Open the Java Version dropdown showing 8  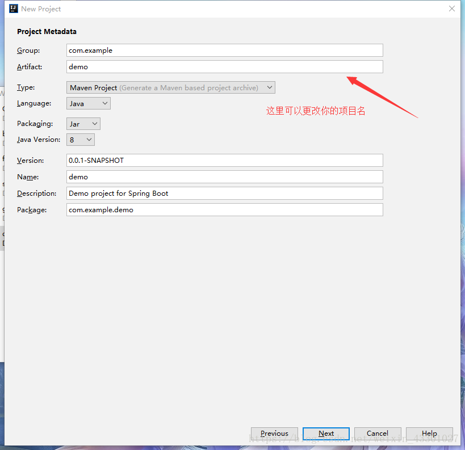(81, 140)
